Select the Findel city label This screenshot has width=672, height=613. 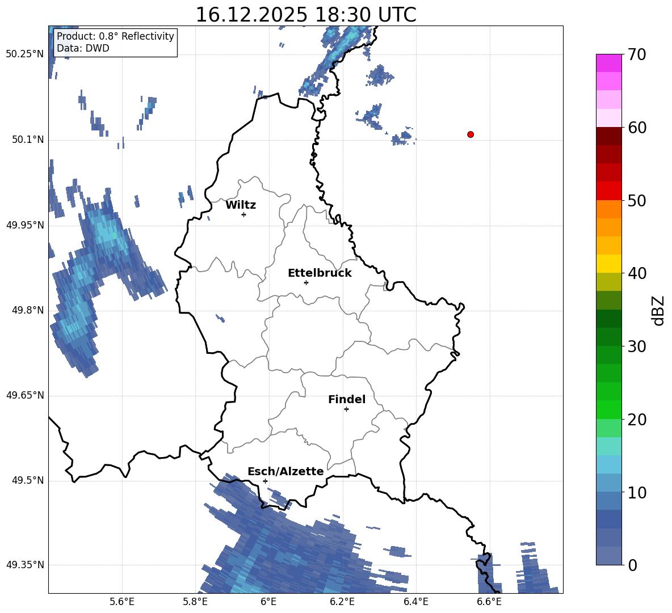click(347, 399)
